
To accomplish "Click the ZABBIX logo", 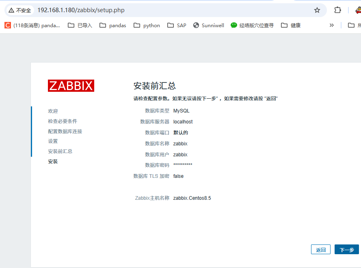I will point(71,86).
